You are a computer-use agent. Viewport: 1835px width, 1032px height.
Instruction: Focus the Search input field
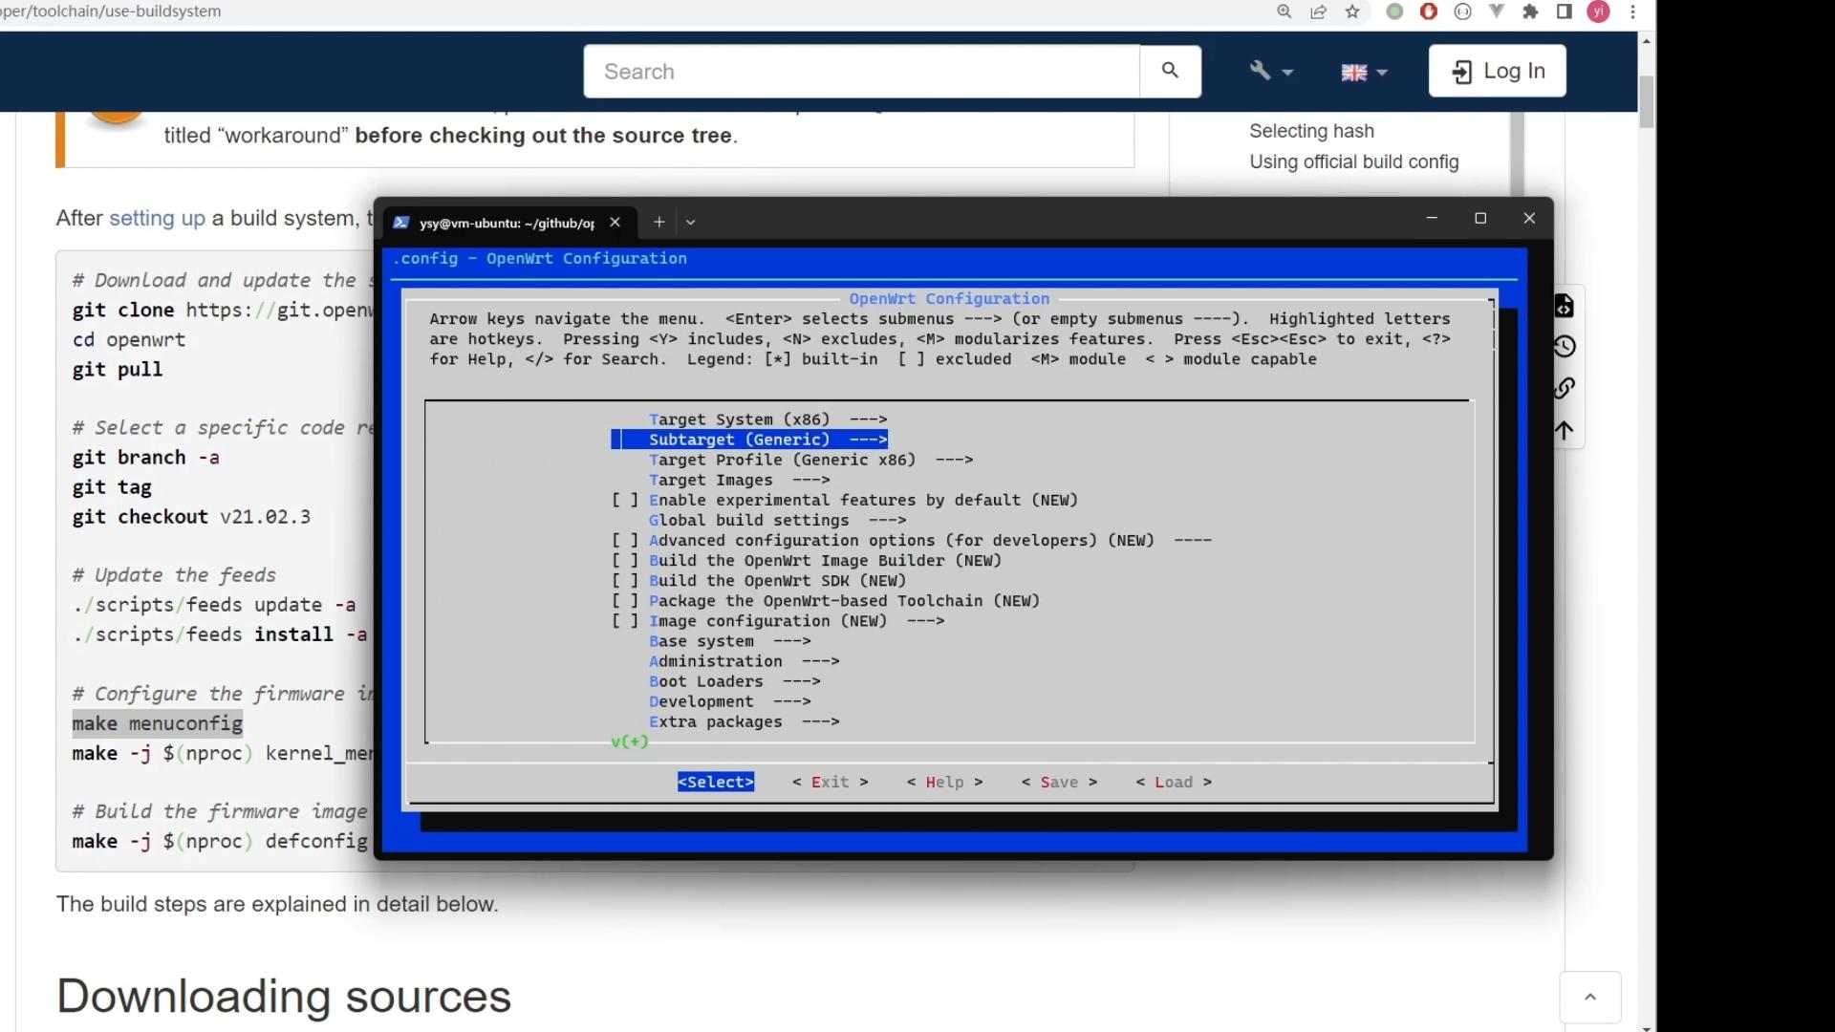(861, 72)
